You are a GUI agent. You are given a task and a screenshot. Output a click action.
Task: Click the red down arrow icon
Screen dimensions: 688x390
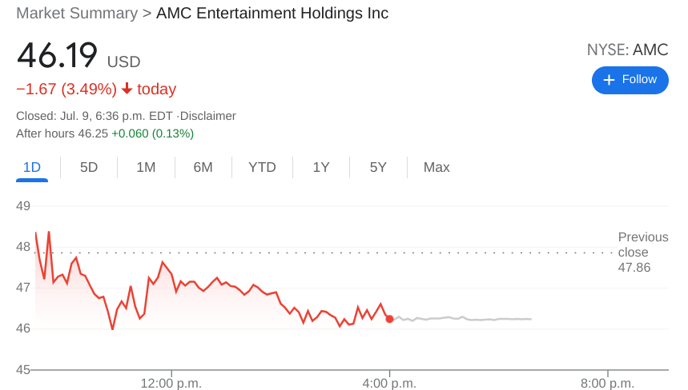(127, 89)
